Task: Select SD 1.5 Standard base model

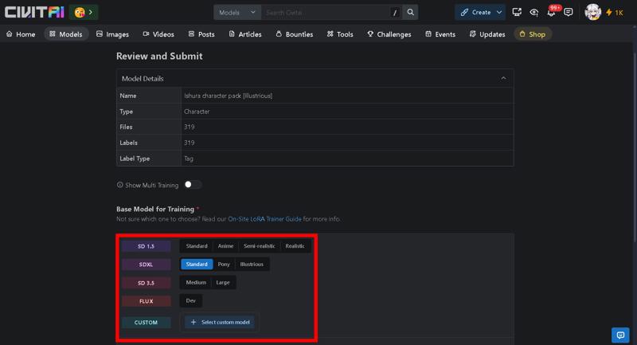Action: tap(197, 246)
